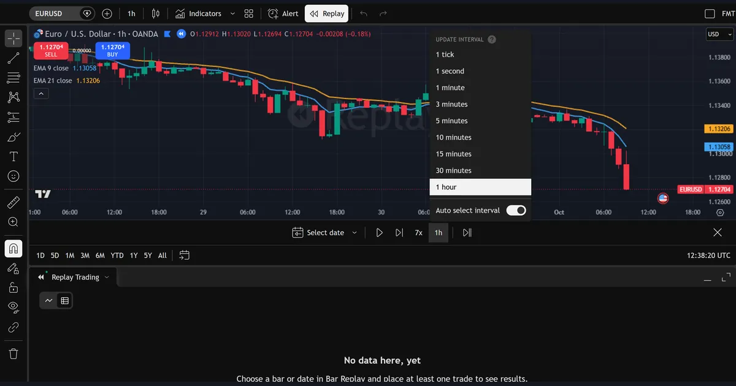
Task: Select the crosshair cursor tool
Action: pos(13,38)
